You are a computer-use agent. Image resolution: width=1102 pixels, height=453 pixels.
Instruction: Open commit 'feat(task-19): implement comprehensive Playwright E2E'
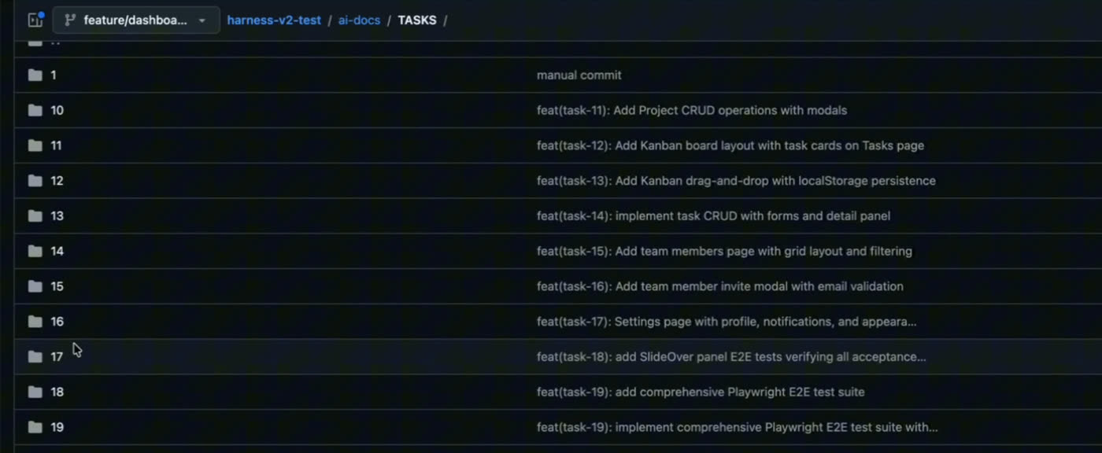(737, 427)
